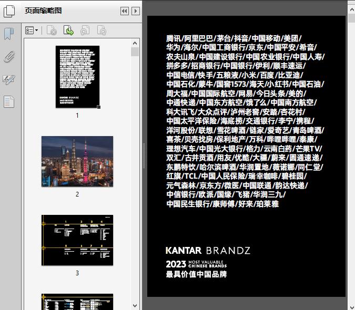This screenshot has width=355, height=310.
Task: Open the document page layers panel icon
Action: tap(9, 102)
